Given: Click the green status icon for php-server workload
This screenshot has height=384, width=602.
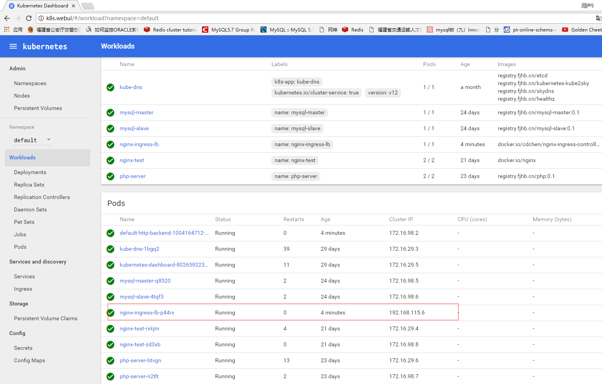Looking at the screenshot, I should (x=110, y=176).
